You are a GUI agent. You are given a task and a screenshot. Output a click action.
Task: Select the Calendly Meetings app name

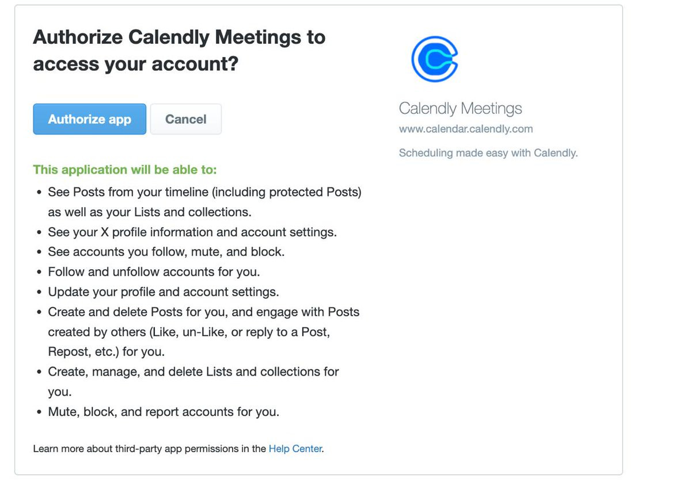[461, 109]
